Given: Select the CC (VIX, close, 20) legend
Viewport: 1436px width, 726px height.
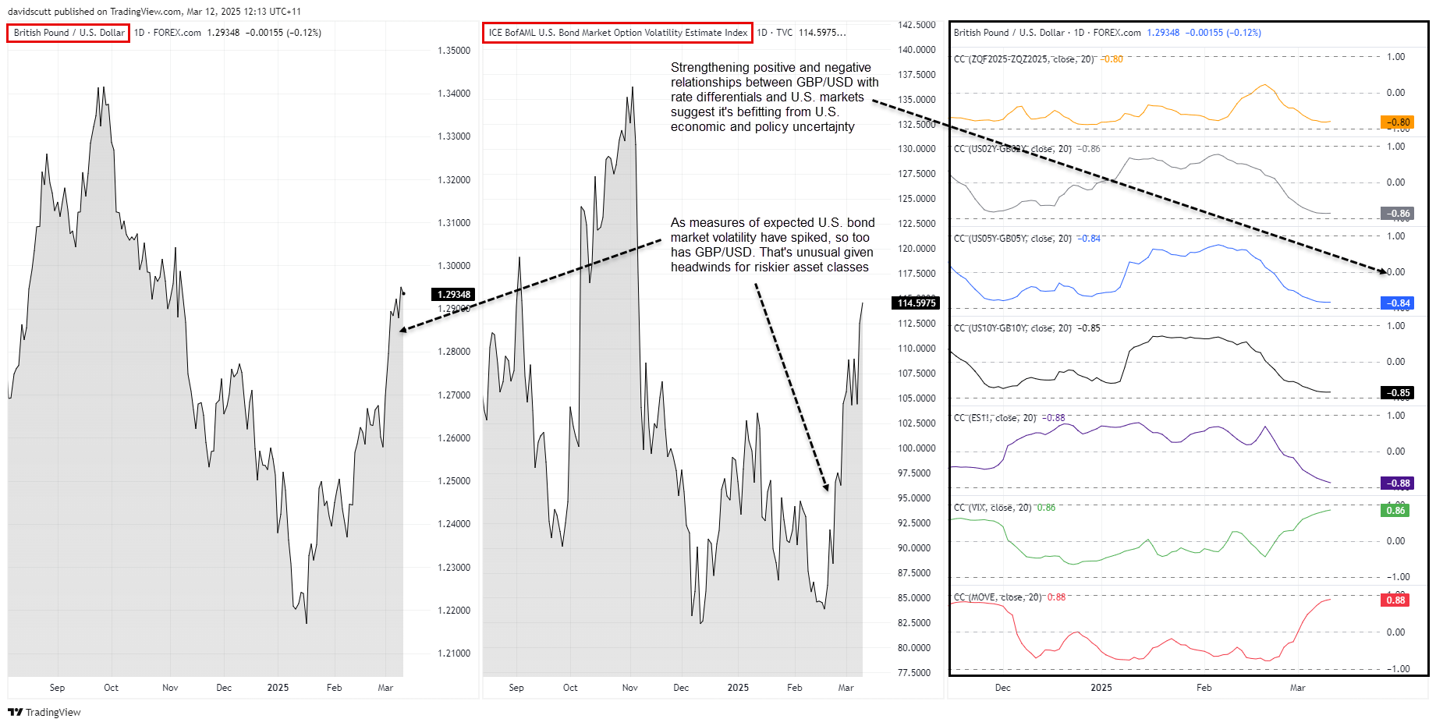Looking at the screenshot, I should tap(993, 508).
